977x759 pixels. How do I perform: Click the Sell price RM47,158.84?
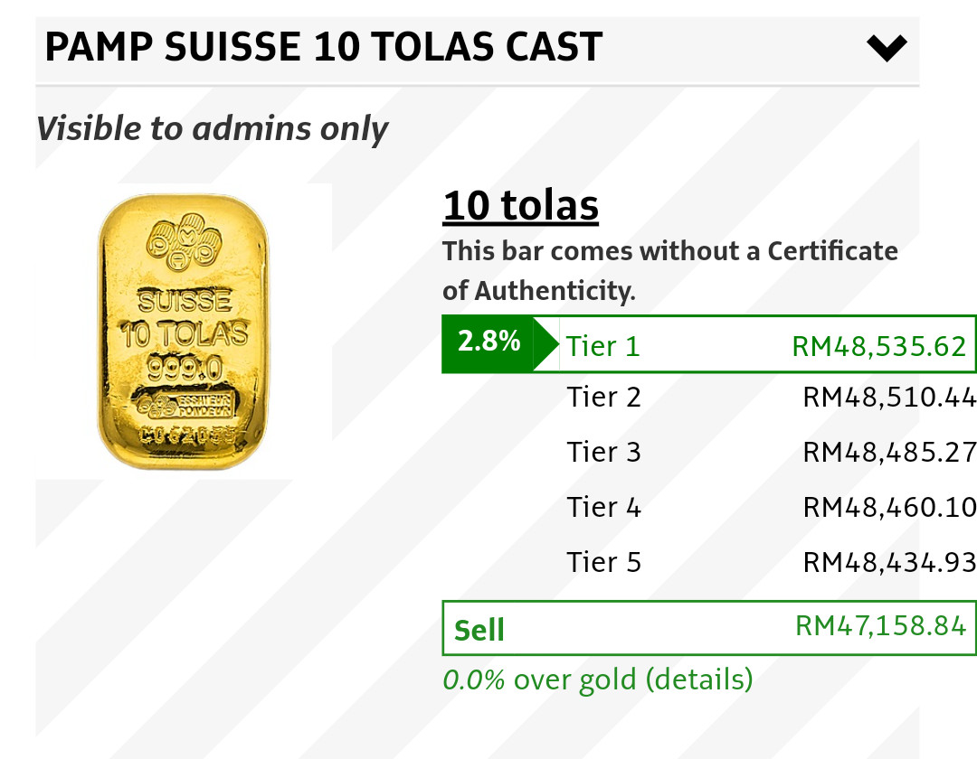pyautogui.click(x=880, y=625)
